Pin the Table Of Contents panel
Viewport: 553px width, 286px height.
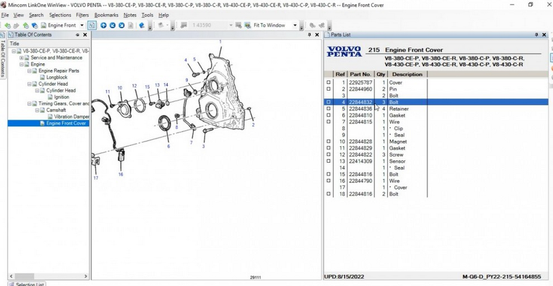(x=78, y=35)
